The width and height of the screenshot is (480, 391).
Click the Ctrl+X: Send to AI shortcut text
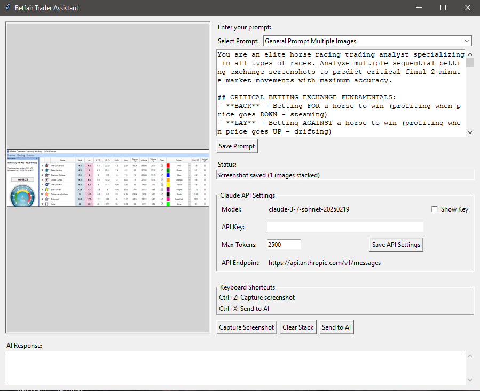pyautogui.click(x=244, y=309)
